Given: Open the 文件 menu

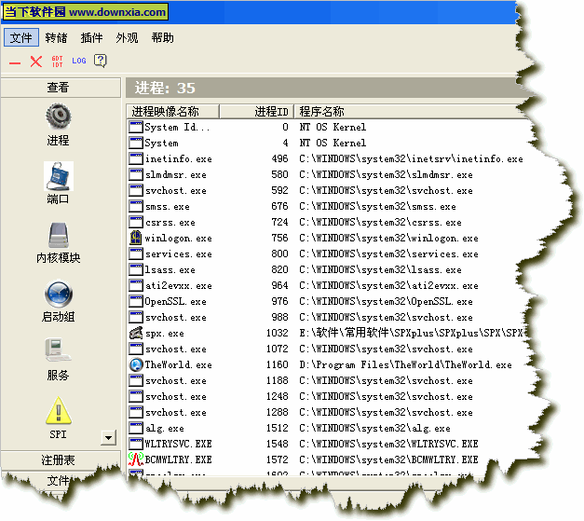Looking at the screenshot, I should [21, 37].
